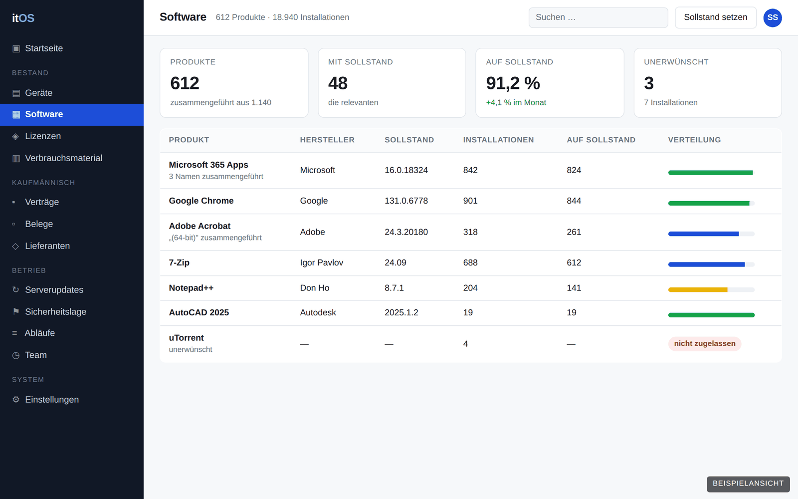Click the Lieferanten diamond outline icon
The width and height of the screenshot is (798, 499).
[16, 246]
